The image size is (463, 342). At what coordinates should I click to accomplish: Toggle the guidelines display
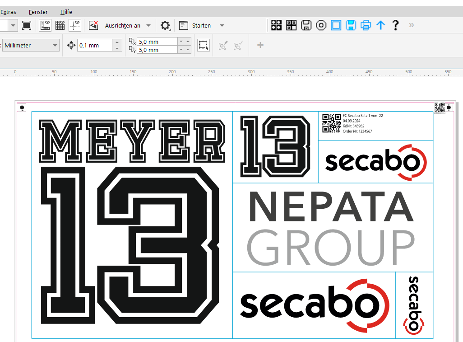click(75, 25)
